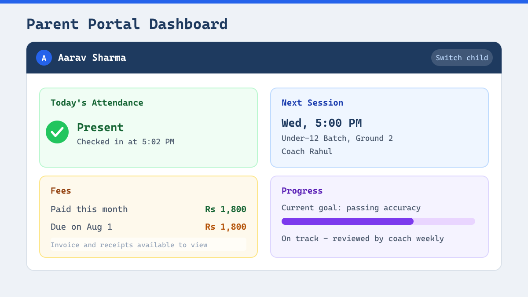The height and width of the screenshot is (297, 528).
Task: Click the child name Aarav Sharma
Action: (92, 58)
